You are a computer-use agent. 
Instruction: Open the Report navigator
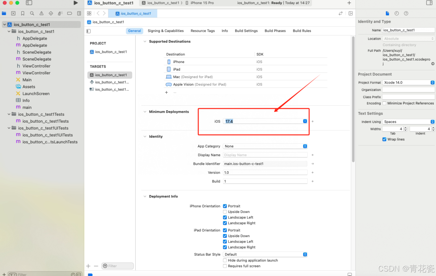pos(79,13)
